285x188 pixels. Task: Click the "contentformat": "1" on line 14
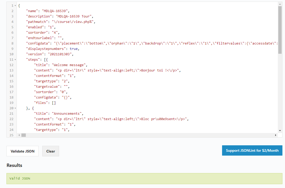coord(55,76)
